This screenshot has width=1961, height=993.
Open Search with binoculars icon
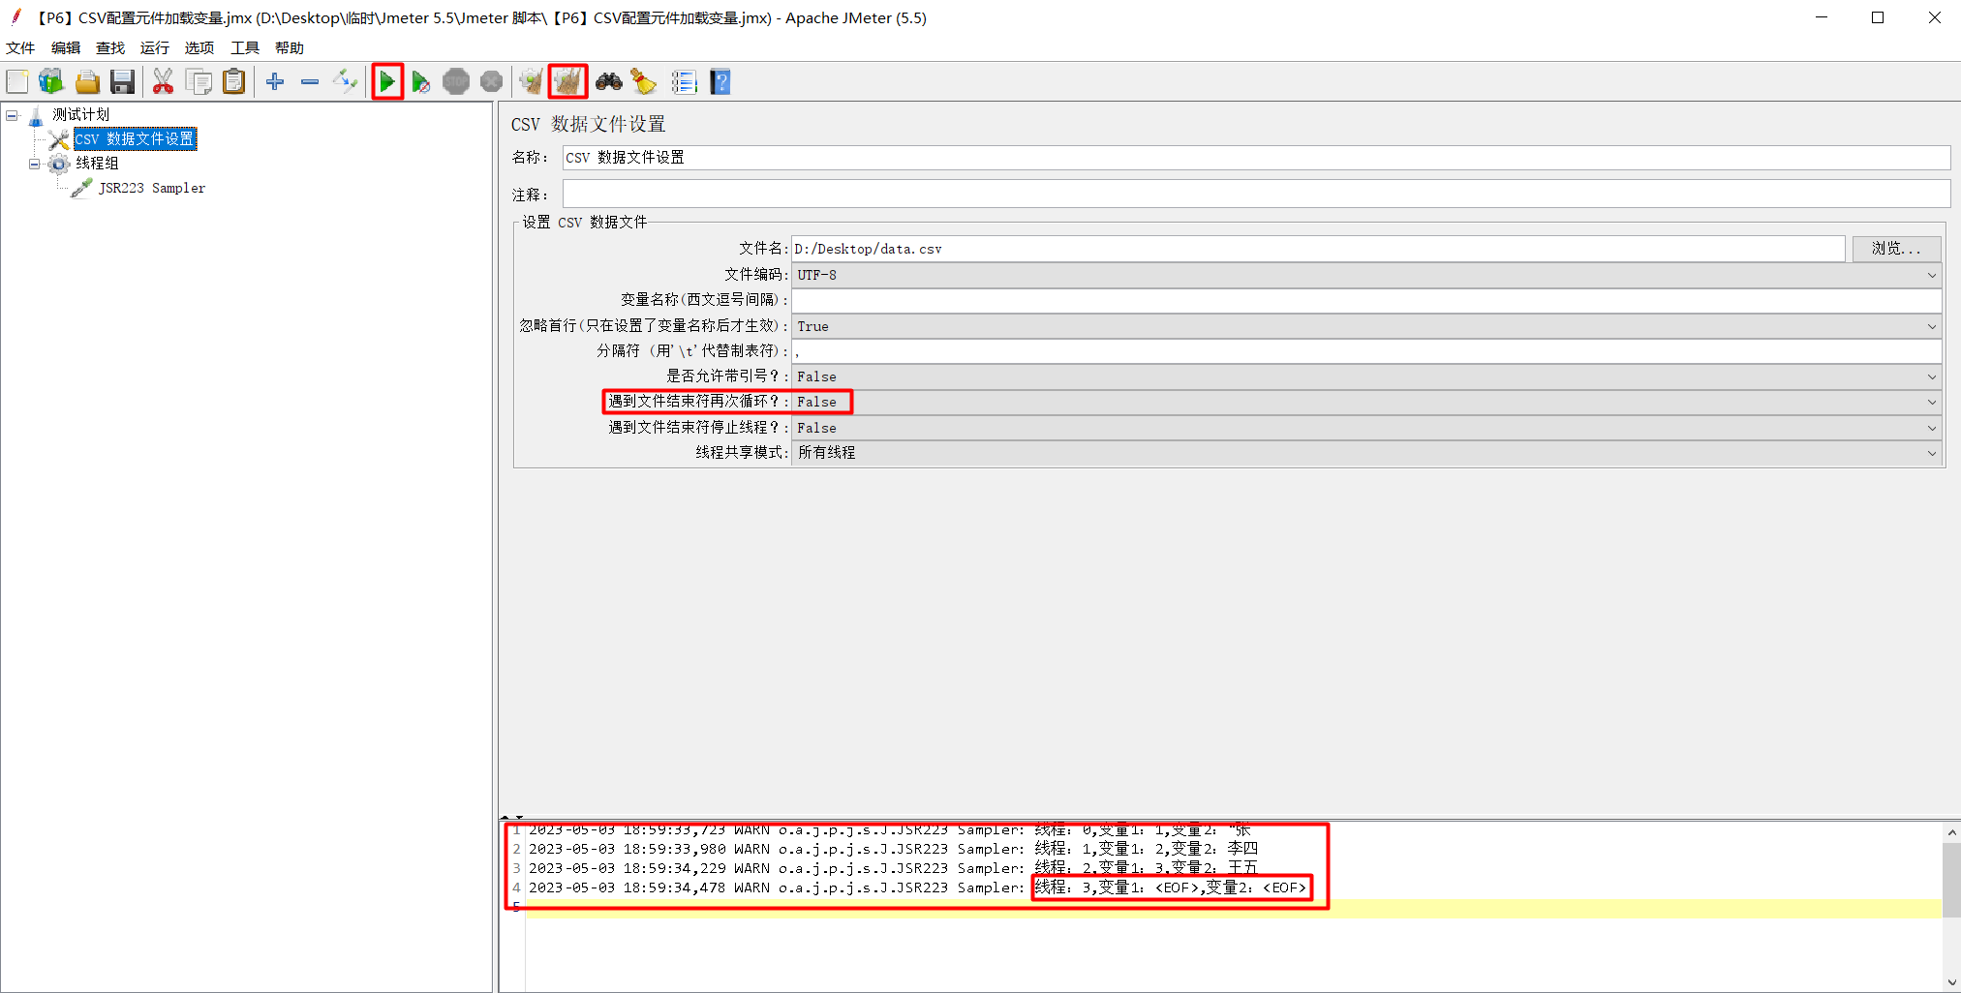pos(609,82)
